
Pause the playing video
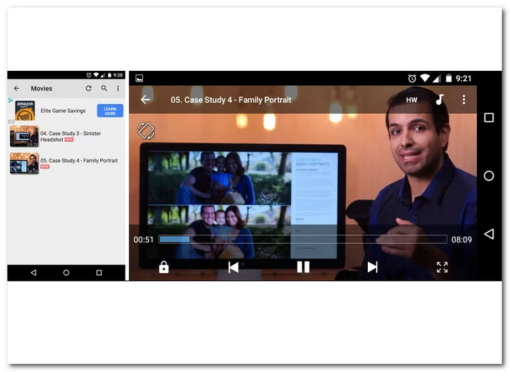tap(303, 267)
